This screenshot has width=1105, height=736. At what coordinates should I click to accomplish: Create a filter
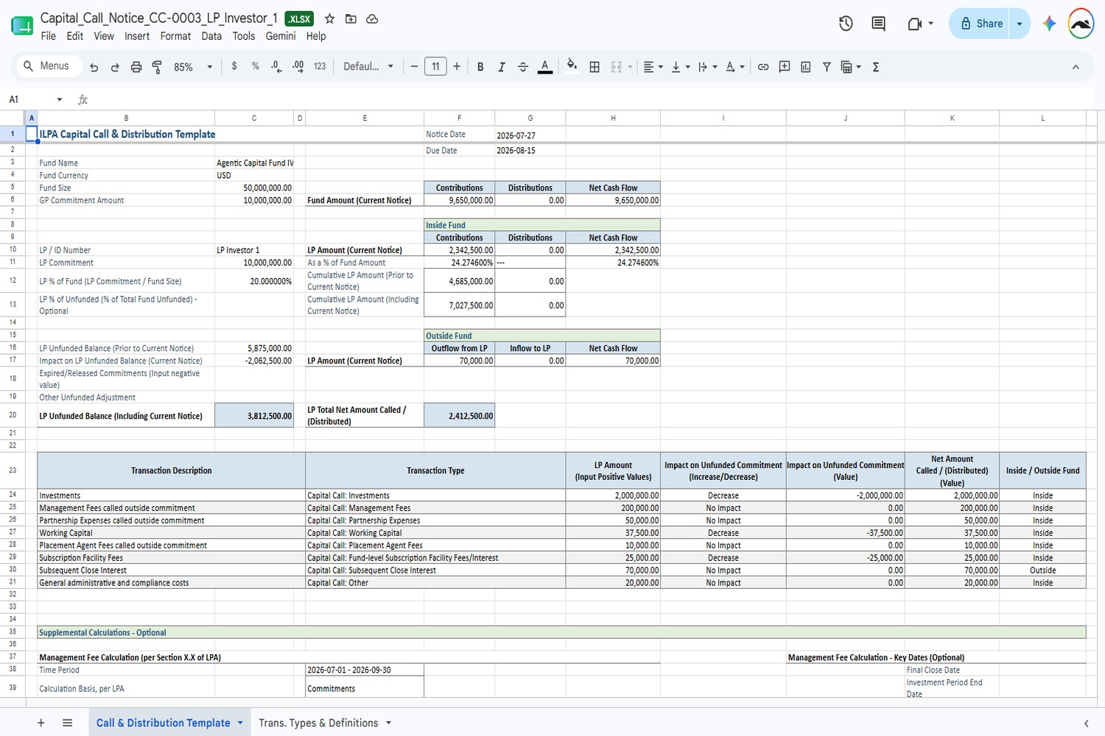point(827,67)
